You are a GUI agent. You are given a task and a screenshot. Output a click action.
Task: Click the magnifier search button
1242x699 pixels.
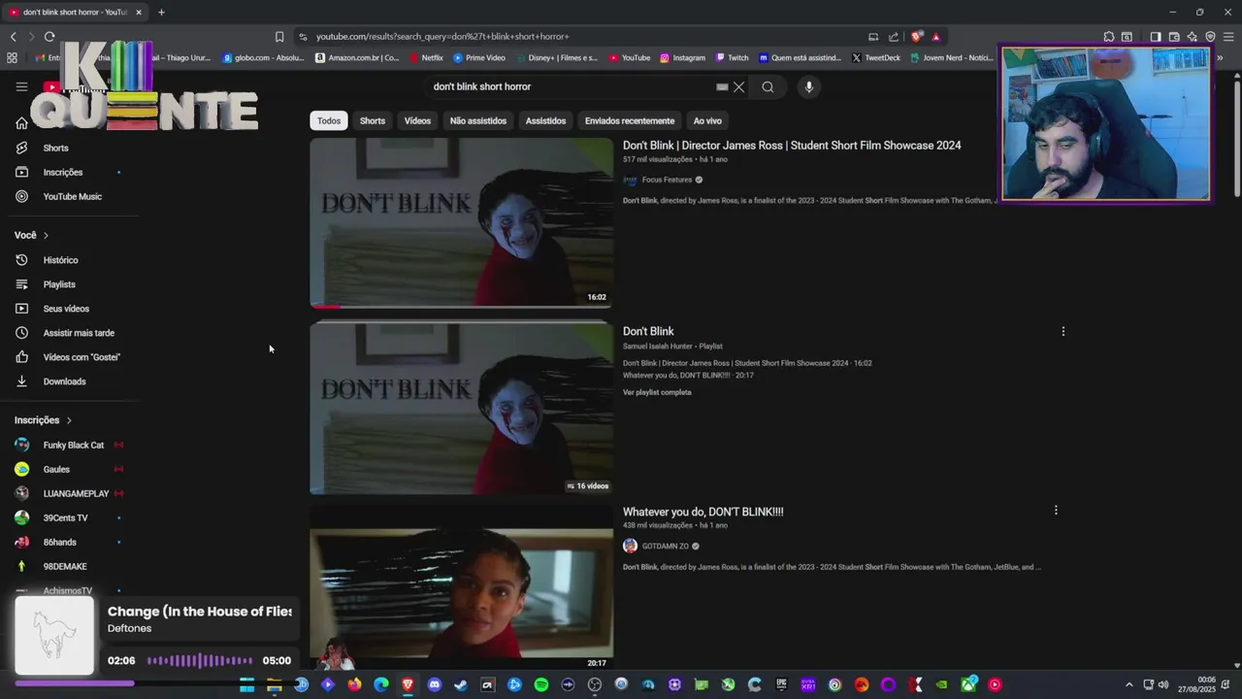768,86
